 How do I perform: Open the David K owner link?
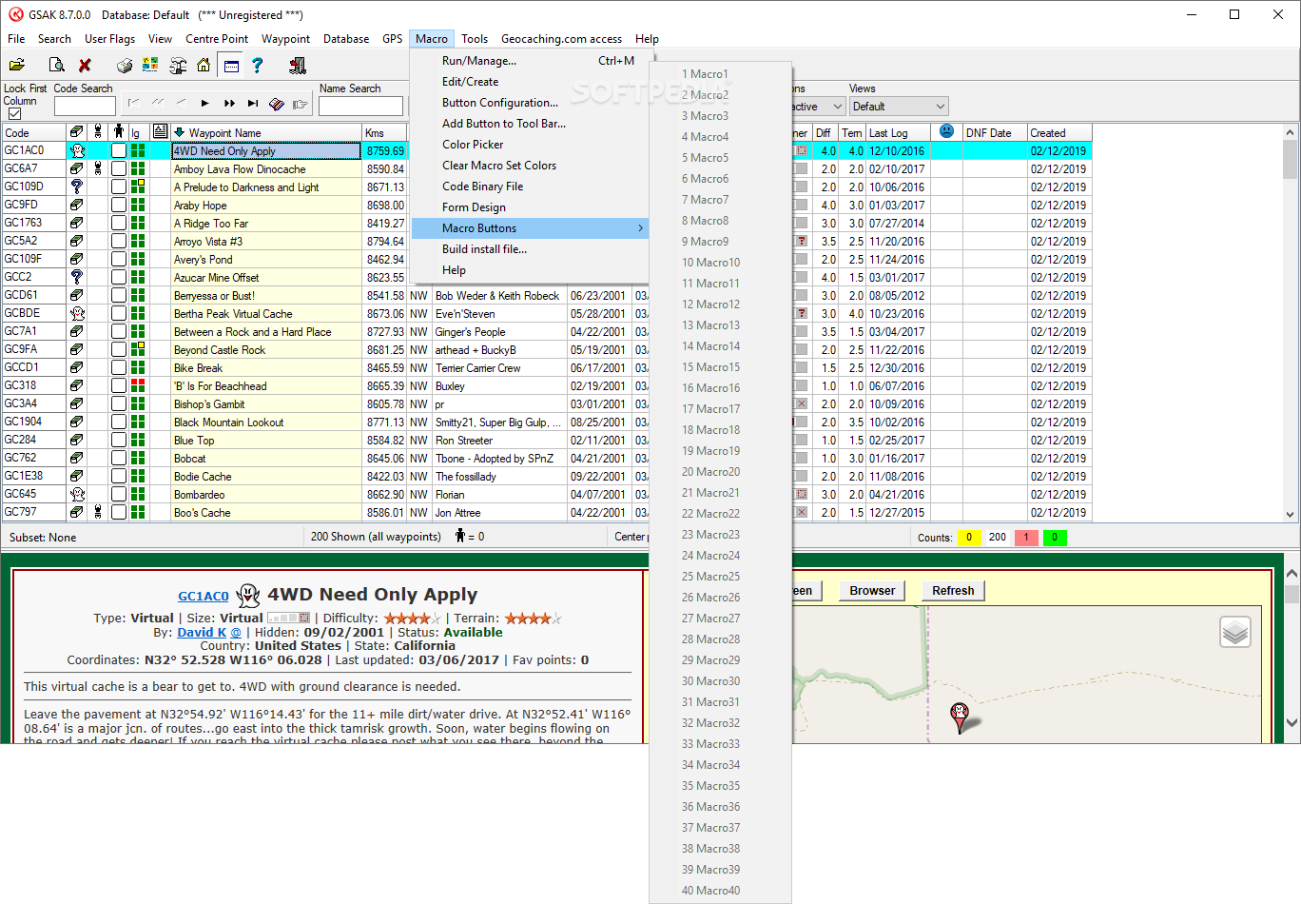click(202, 632)
